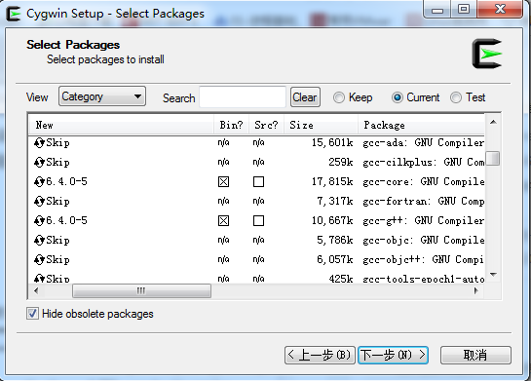The width and height of the screenshot is (531, 381).
Task: Cycle install state icon for gcc-ada
Action: coord(39,143)
